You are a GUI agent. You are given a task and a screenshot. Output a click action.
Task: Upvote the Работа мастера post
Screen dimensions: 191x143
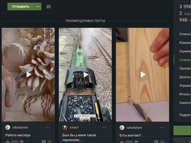point(8,142)
